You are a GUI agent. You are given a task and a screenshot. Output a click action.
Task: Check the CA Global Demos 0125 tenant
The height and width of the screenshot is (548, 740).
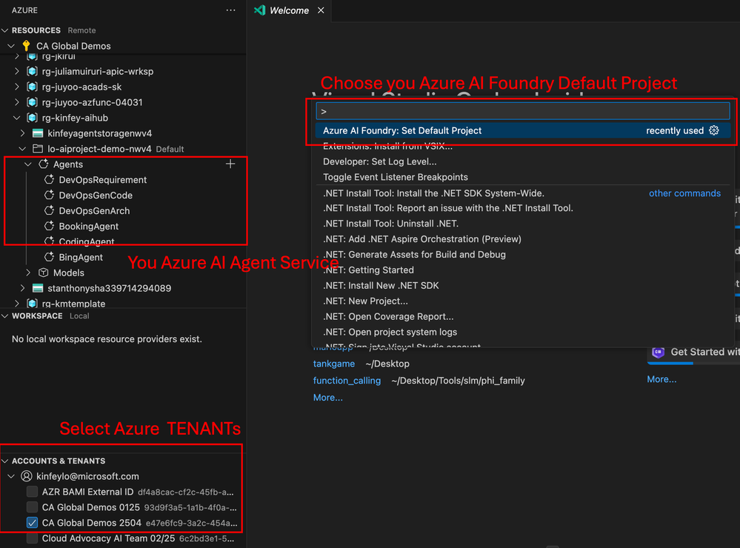point(32,507)
